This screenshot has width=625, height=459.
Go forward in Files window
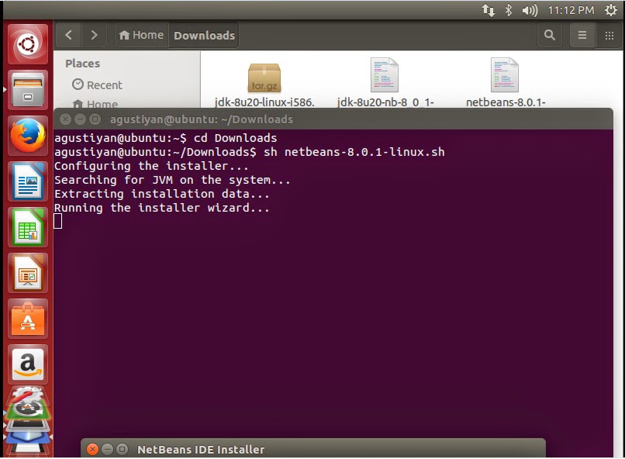pyautogui.click(x=94, y=35)
